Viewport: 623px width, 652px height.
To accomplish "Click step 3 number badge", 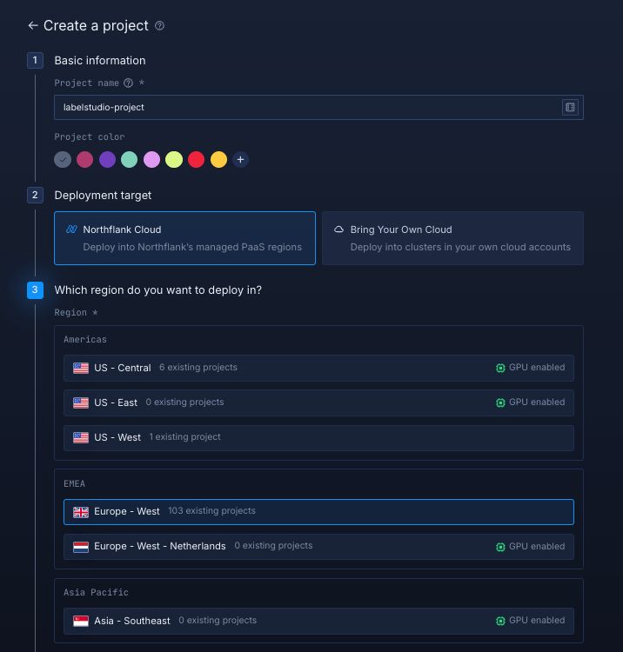I will coord(35,289).
